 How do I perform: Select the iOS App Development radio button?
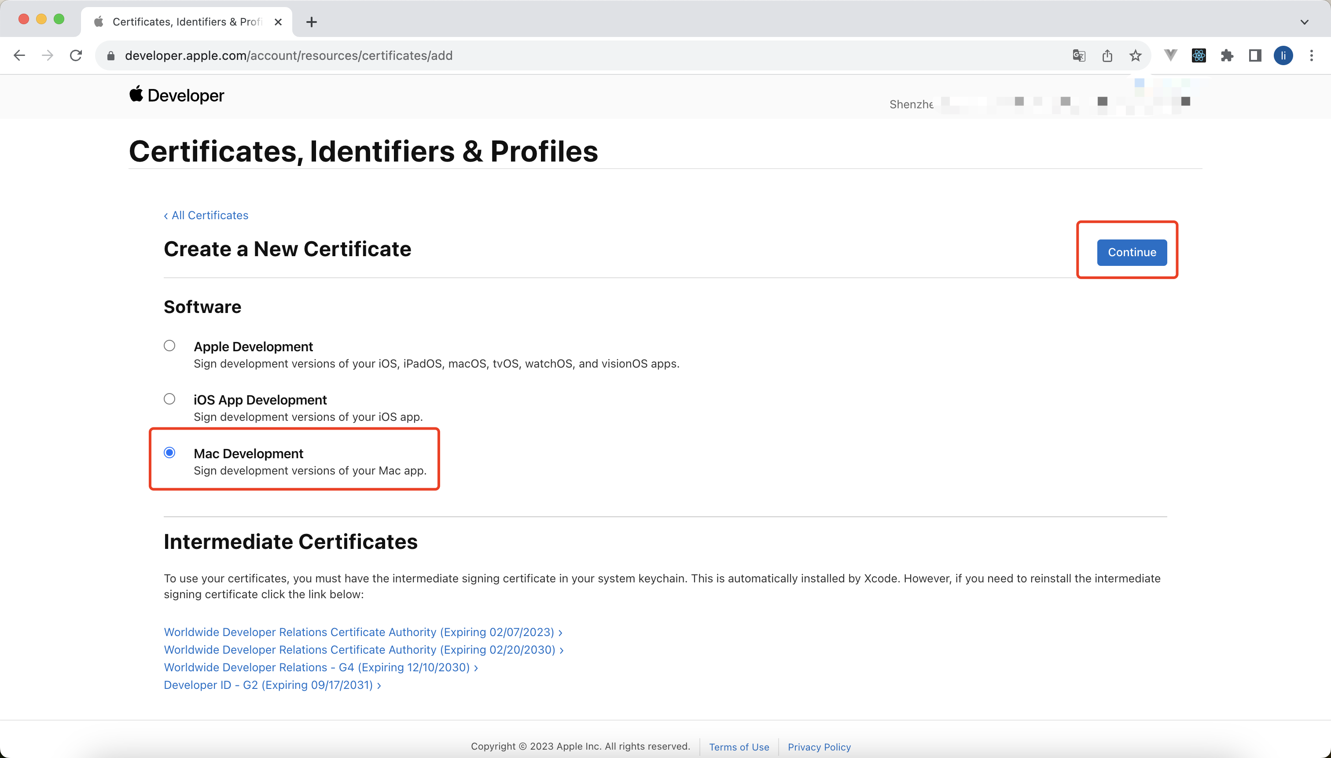(169, 400)
